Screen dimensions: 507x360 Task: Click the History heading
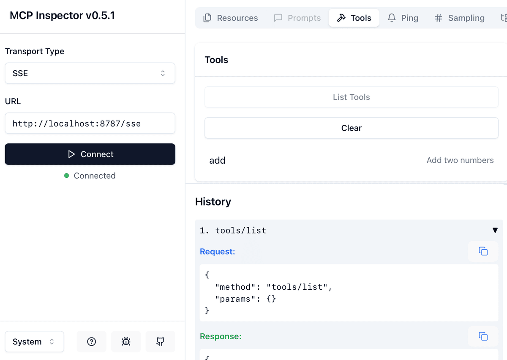click(213, 201)
